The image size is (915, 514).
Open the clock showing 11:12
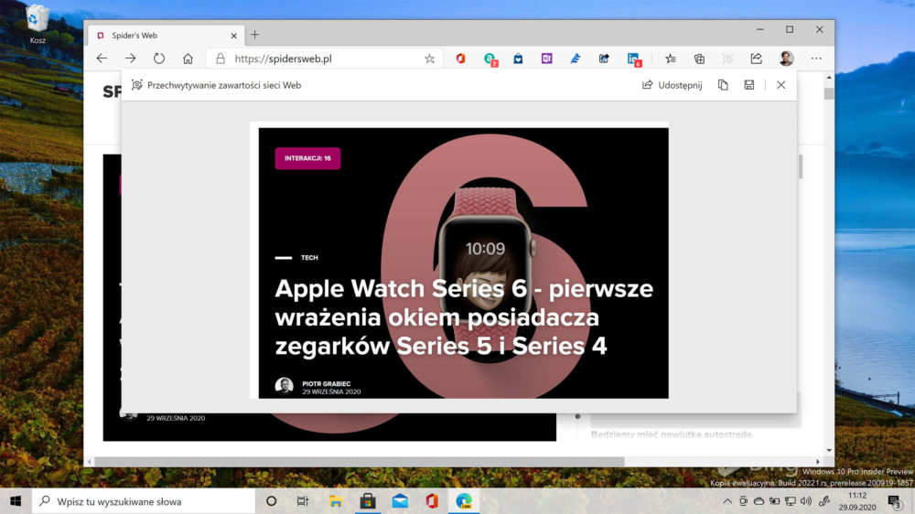coord(857,501)
